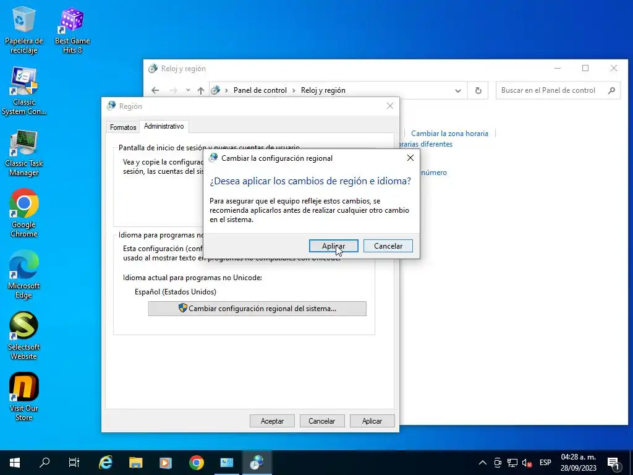Select the Microsoft Edge desktop shortcut
This screenshot has height=475, width=633.
point(24,275)
